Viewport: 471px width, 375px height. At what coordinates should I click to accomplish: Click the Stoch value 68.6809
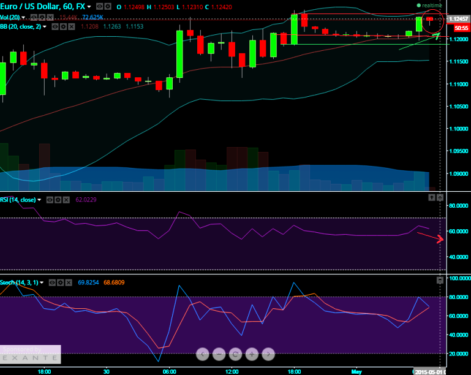click(114, 282)
